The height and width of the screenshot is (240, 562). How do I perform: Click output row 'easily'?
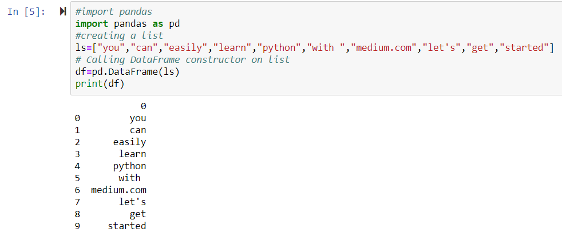coord(110,142)
